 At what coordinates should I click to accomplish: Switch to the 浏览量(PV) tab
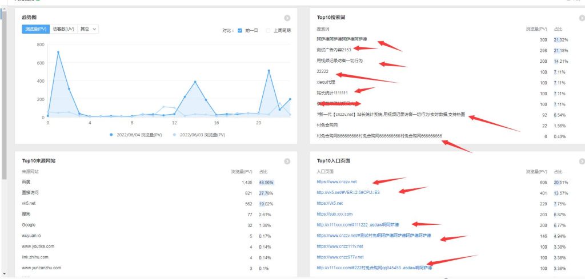tap(35, 29)
